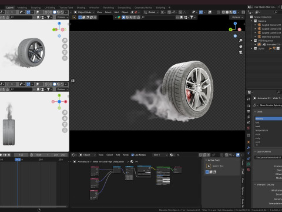Image resolution: width=282 pixels, height=212 pixels.
Task: Click the zoom icon in main viewport
Action: [241, 41]
